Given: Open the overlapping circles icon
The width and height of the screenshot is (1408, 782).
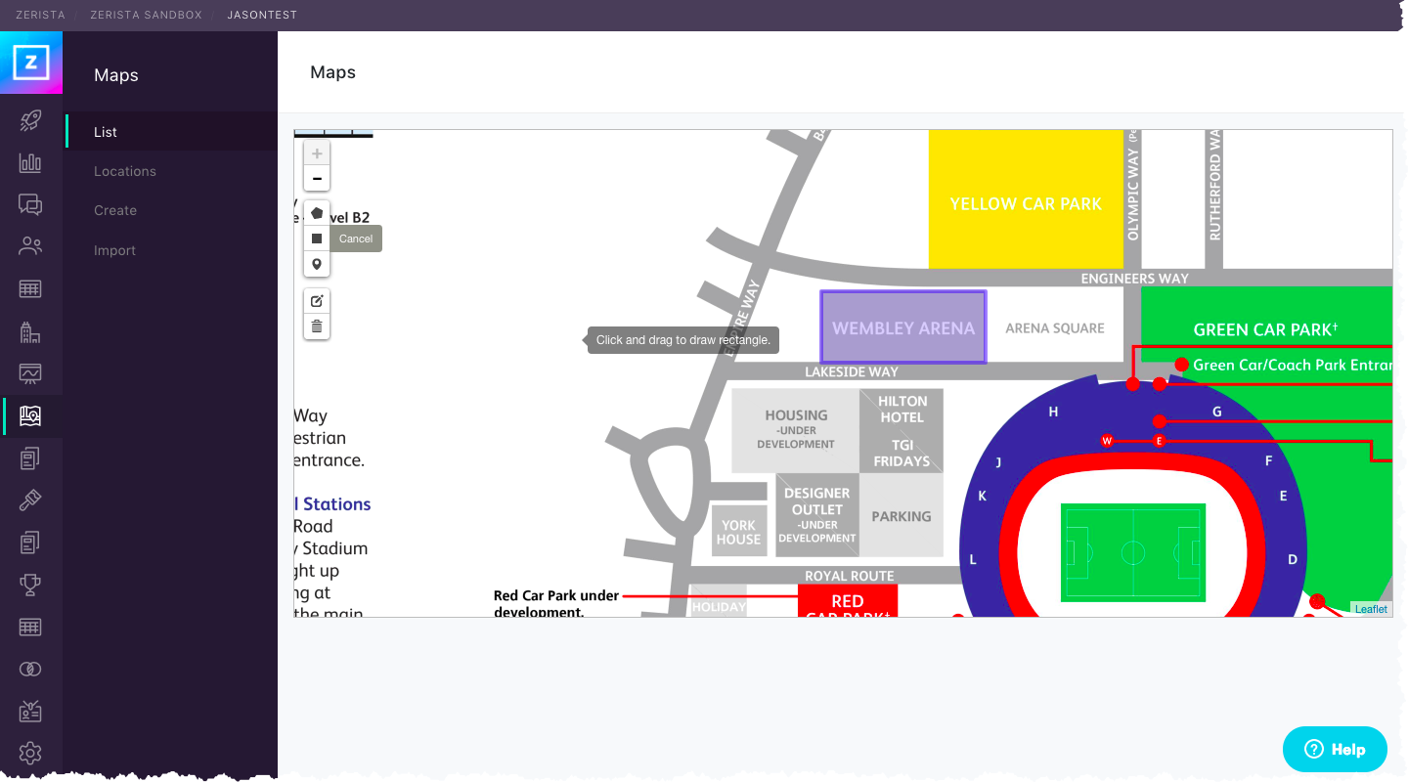Looking at the screenshot, I should [x=30, y=669].
